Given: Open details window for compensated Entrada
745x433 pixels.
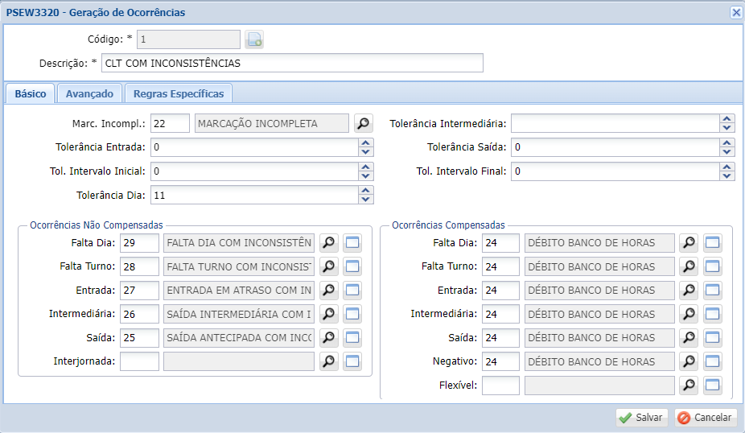Looking at the screenshot, I should coord(713,291).
